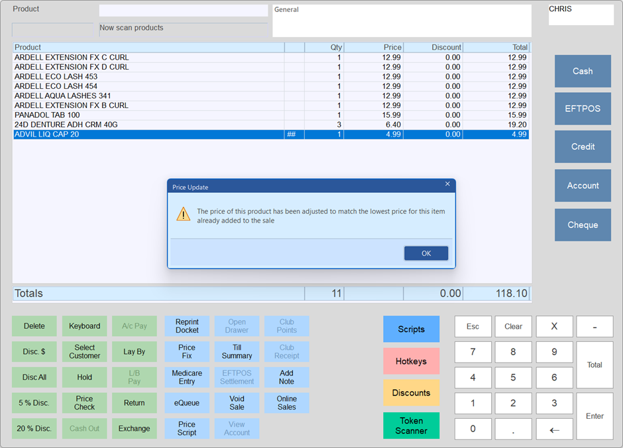Screen dimensions: 623x448
Task: Open the Token Scanner
Action: (411, 425)
